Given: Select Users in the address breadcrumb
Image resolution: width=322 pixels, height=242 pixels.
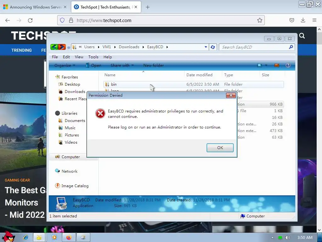Looking at the screenshot, I should pyautogui.click(x=90, y=47).
